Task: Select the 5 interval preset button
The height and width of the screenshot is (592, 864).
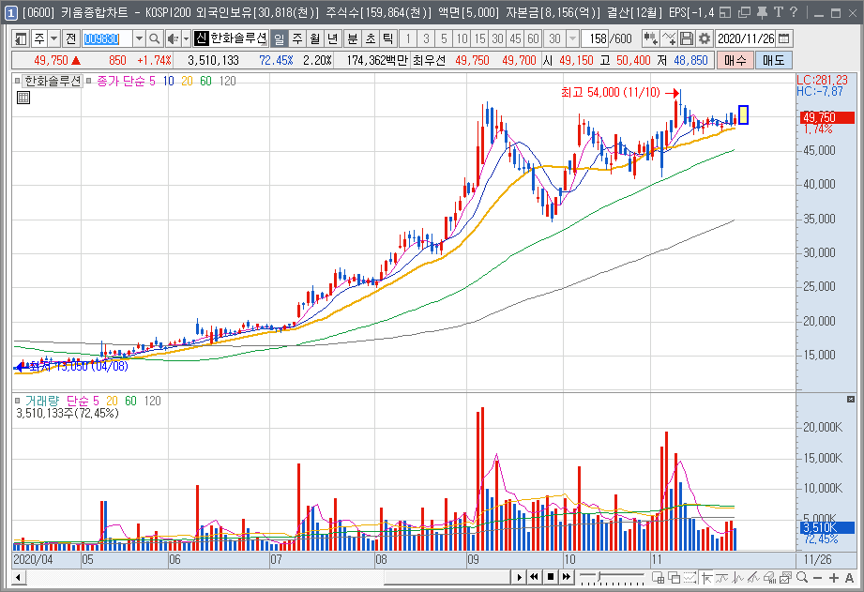Action: [444, 38]
